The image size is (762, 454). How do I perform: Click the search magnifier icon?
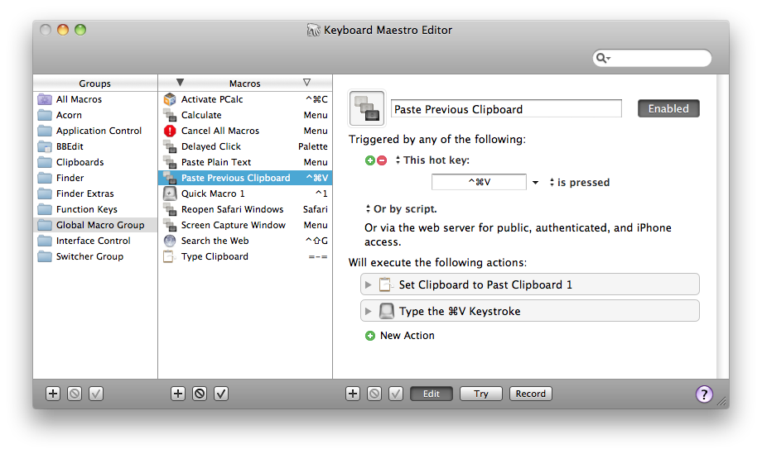pos(601,58)
